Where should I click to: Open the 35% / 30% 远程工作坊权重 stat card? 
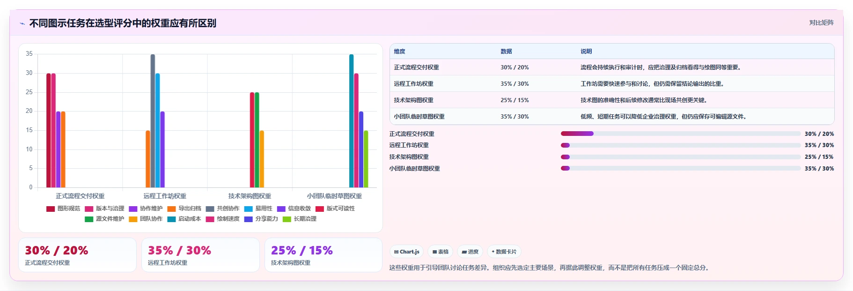tap(200, 255)
